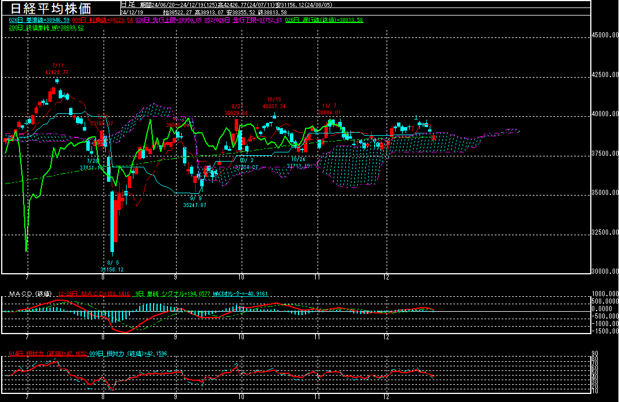The width and height of the screenshot is (619, 402).
Task: Click the 052/026日 先行下限=37752.61 legend label
Action: 243,20
